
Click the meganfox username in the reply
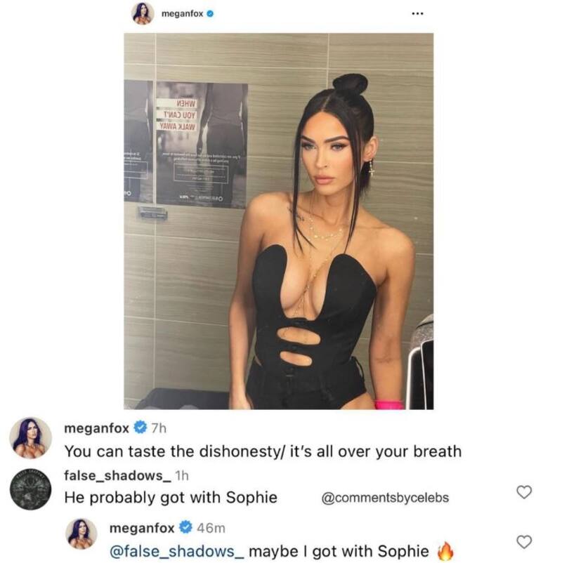click(142, 528)
